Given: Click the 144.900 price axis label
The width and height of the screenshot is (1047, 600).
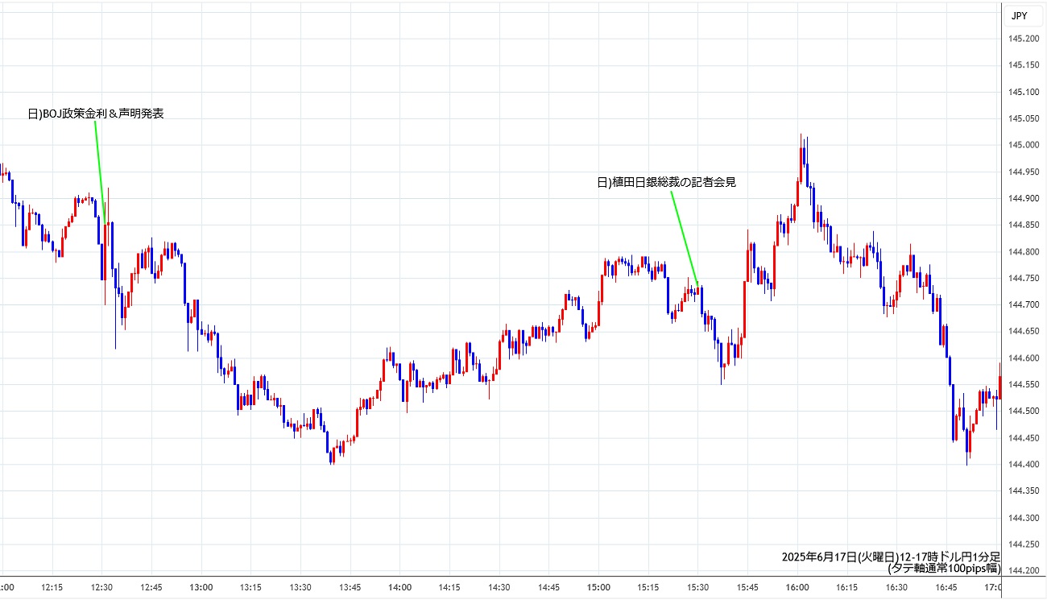Looking at the screenshot, I should tap(1024, 198).
